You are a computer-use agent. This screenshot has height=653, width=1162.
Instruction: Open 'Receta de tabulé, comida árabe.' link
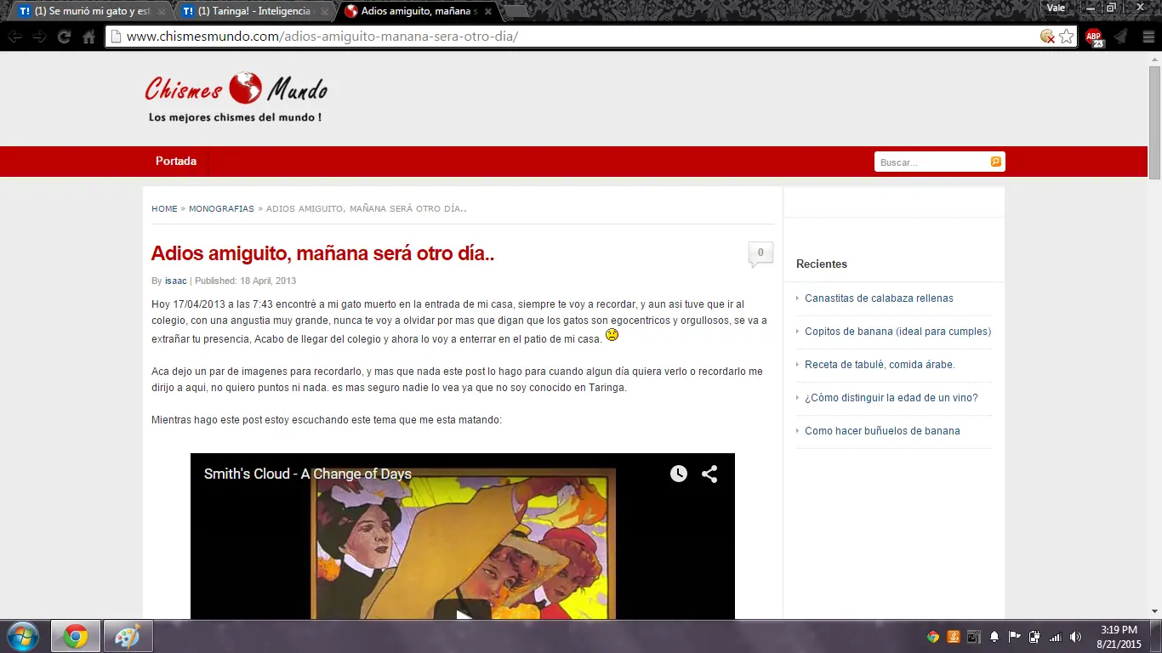(x=880, y=365)
